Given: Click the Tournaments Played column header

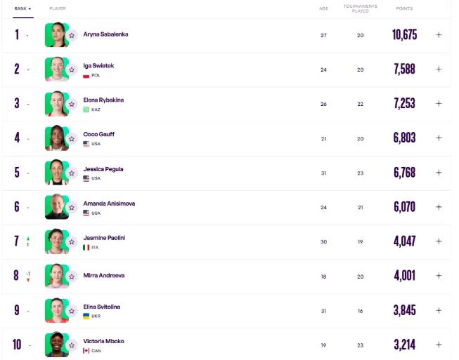Looking at the screenshot, I should [x=360, y=8].
